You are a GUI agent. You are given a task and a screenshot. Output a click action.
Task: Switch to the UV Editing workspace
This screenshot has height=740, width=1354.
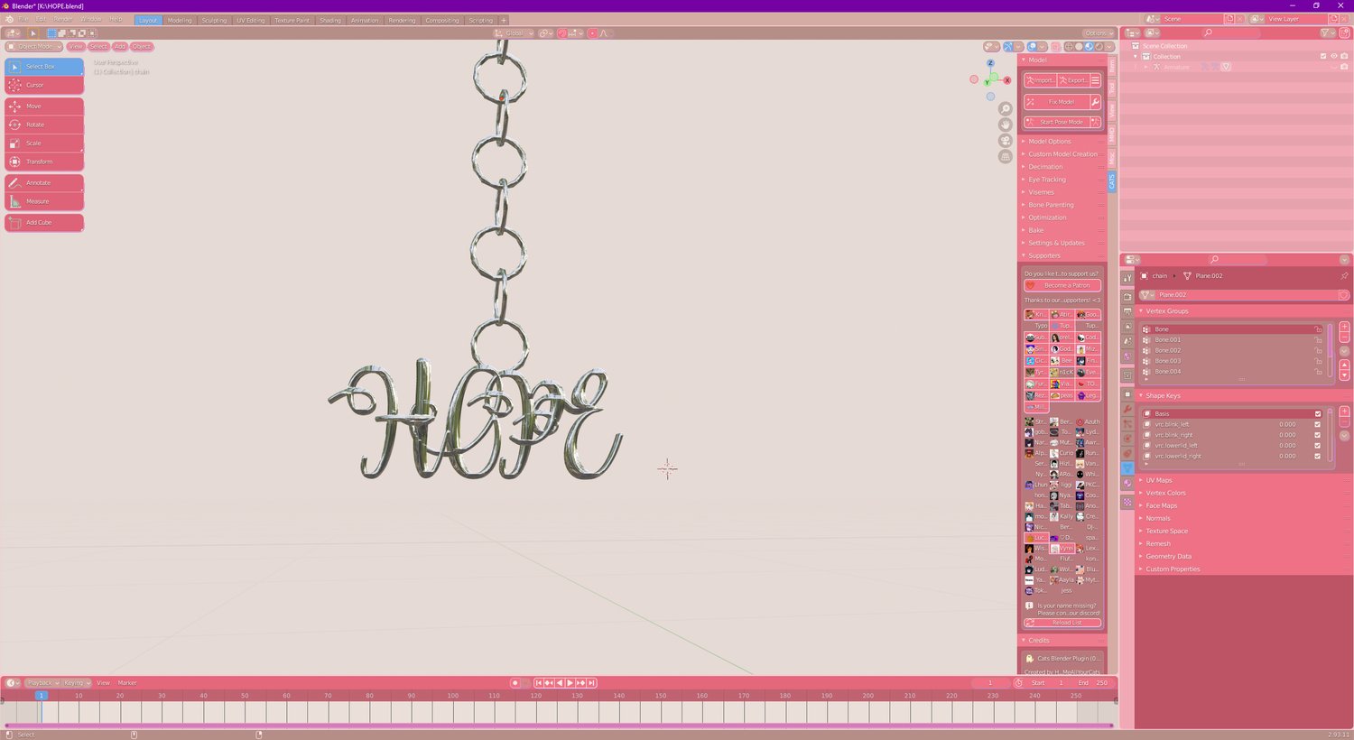click(x=251, y=20)
